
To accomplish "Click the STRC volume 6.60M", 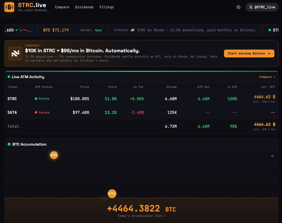I will [x=171, y=99].
